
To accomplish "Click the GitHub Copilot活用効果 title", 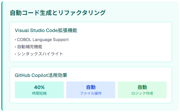I will pyautogui.click(x=41, y=75).
